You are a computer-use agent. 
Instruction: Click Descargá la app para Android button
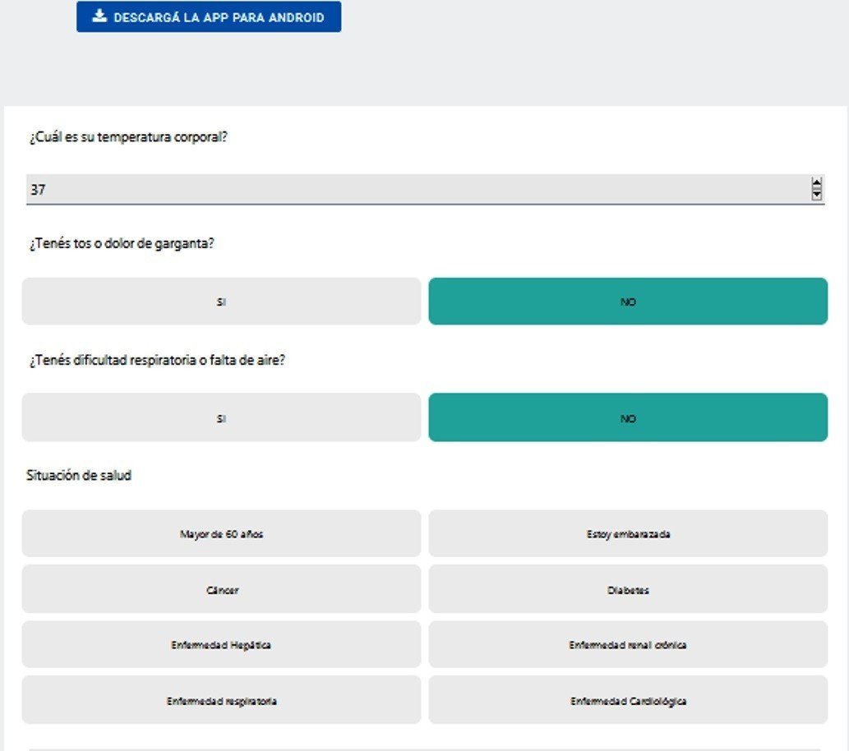tap(209, 16)
